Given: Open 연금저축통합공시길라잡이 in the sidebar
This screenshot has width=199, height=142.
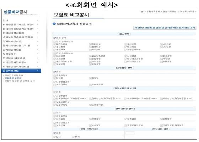Looking at the screenshot, I should click(x=18, y=29).
